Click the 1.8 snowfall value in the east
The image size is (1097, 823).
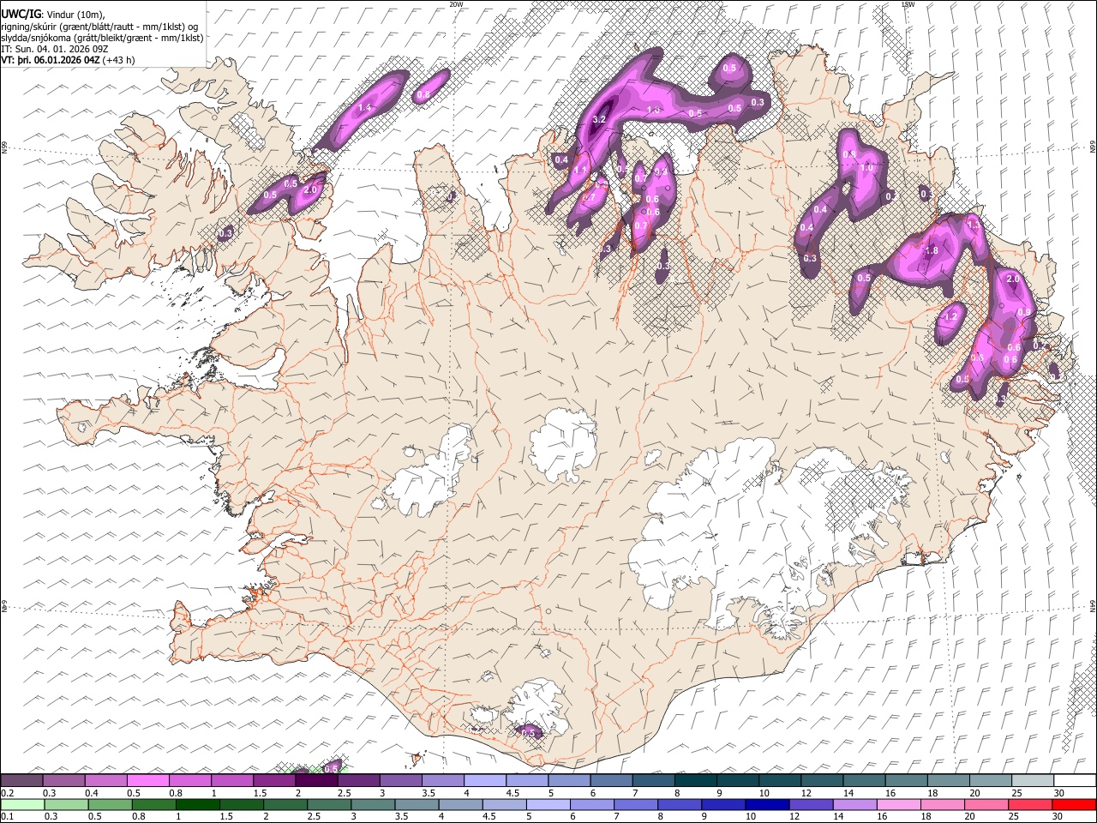932,250
